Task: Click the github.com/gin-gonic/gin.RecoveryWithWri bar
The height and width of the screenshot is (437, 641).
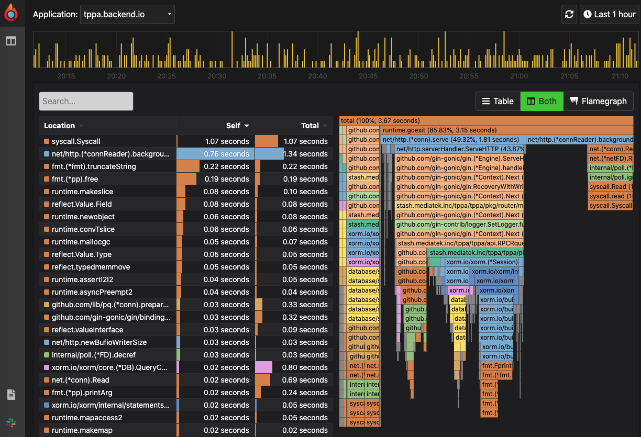Action: (459, 187)
